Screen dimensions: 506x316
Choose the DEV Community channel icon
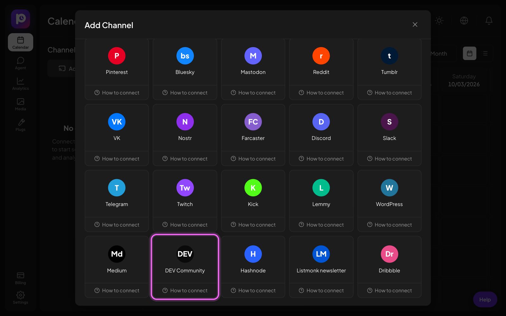tap(185, 254)
